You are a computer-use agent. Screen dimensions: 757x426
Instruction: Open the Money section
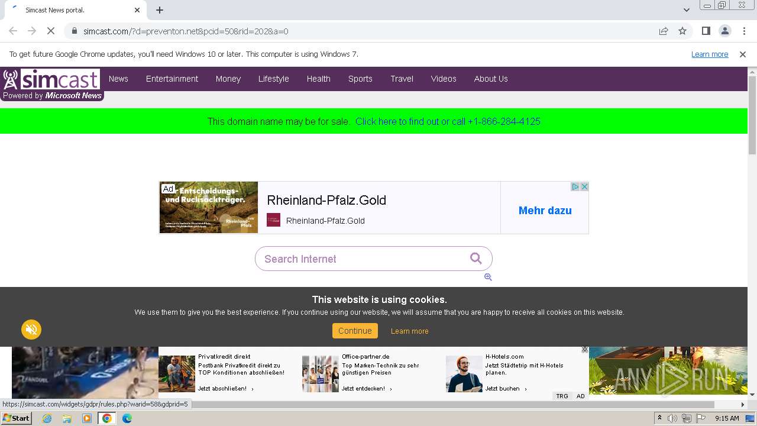point(228,79)
